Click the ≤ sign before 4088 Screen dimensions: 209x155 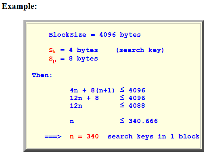click(122, 105)
